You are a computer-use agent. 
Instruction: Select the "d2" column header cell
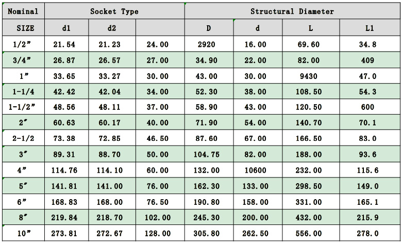tap(112, 28)
